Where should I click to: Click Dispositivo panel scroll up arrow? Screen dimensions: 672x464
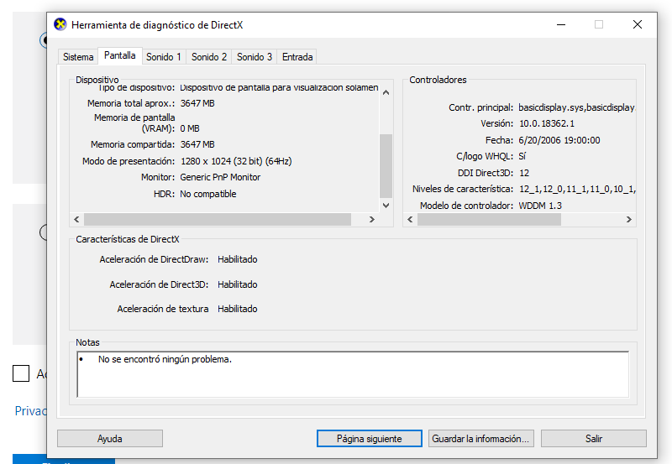coord(386,92)
